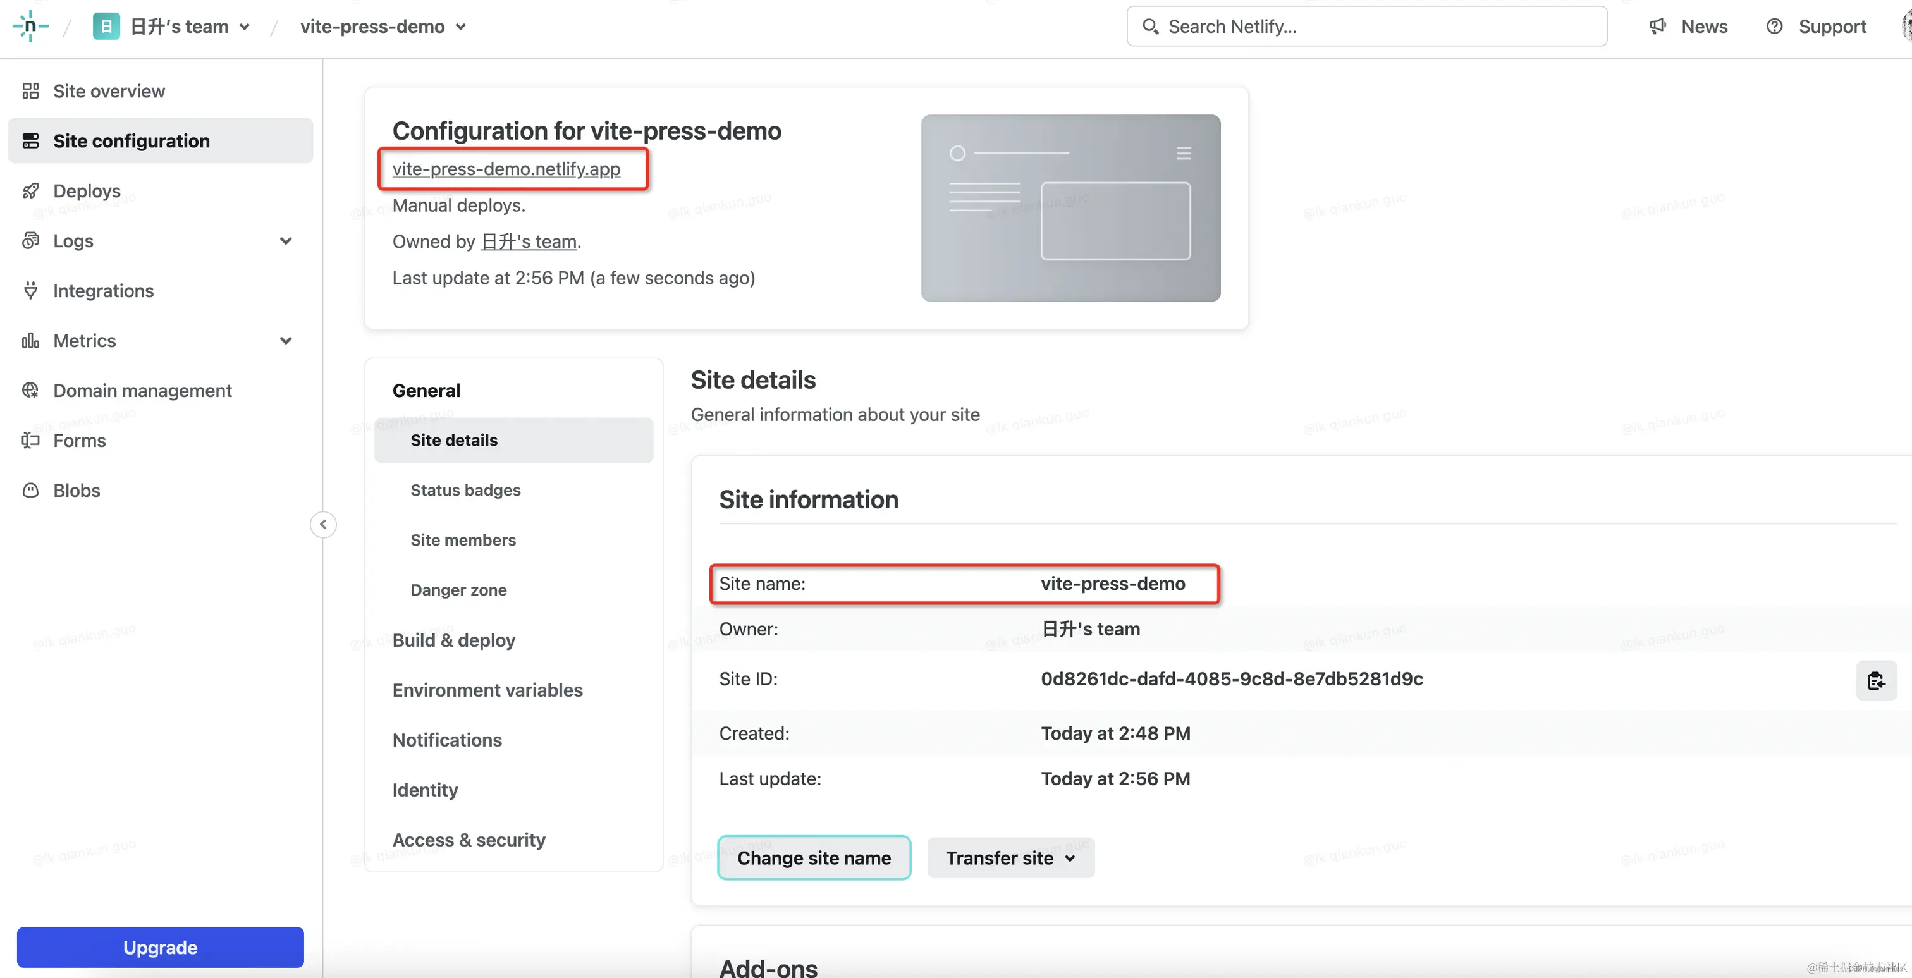Click the Integrations plug icon
Viewport: 1912px width, 978px height.
30,290
